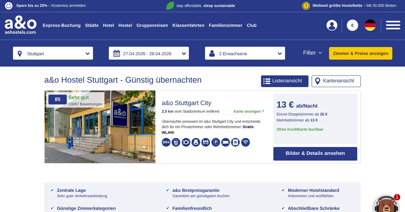Click Spare bis zu 25% signup banner
The image size is (405, 212).
51,6
